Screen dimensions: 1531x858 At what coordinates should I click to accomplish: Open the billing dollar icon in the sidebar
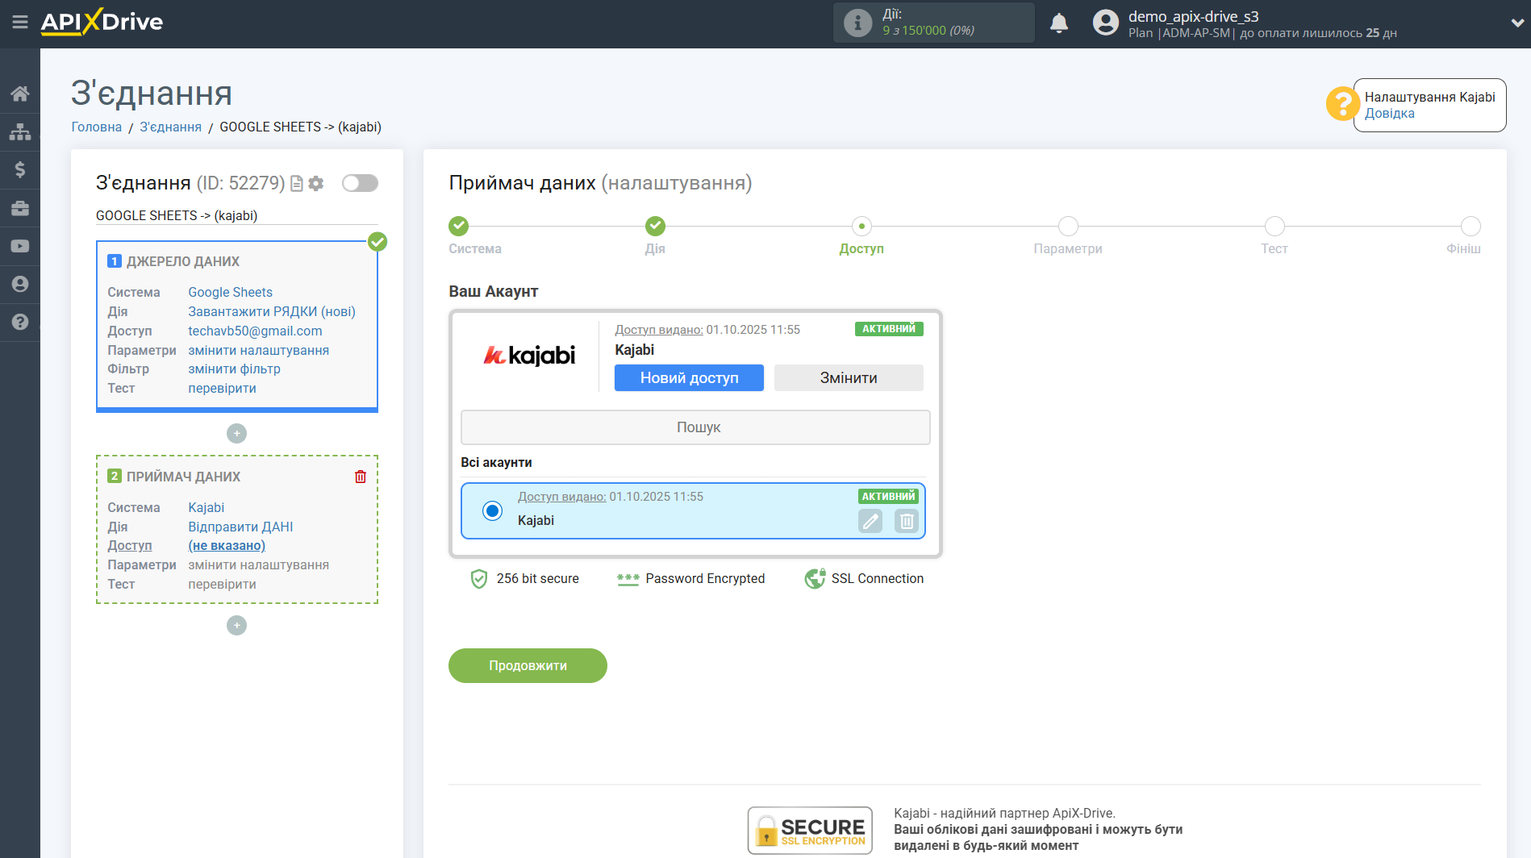click(x=20, y=169)
